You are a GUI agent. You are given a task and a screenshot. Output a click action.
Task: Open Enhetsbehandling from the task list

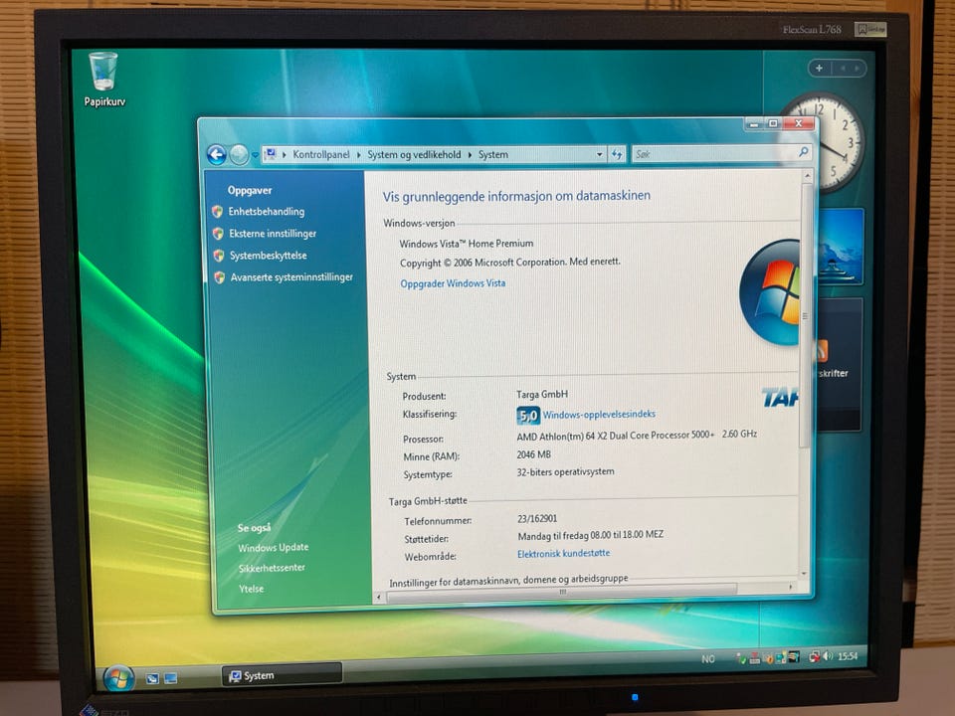point(267,211)
